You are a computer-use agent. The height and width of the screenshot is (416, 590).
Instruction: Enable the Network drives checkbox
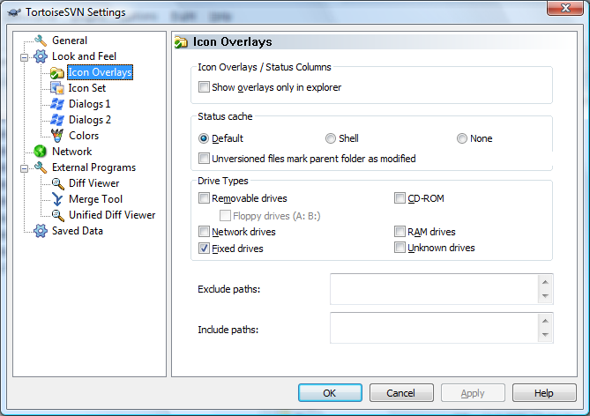tap(204, 232)
